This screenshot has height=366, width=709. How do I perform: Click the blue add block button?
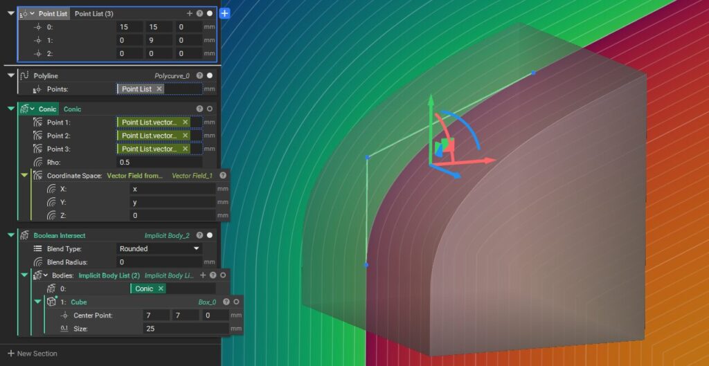coord(224,13)
